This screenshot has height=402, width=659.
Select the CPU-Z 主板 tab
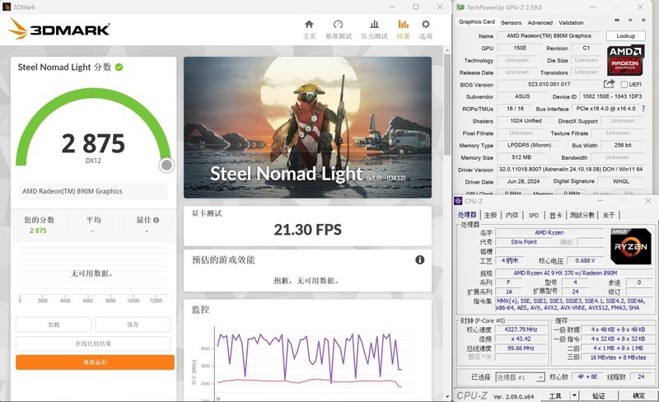[x=490, y=215]
